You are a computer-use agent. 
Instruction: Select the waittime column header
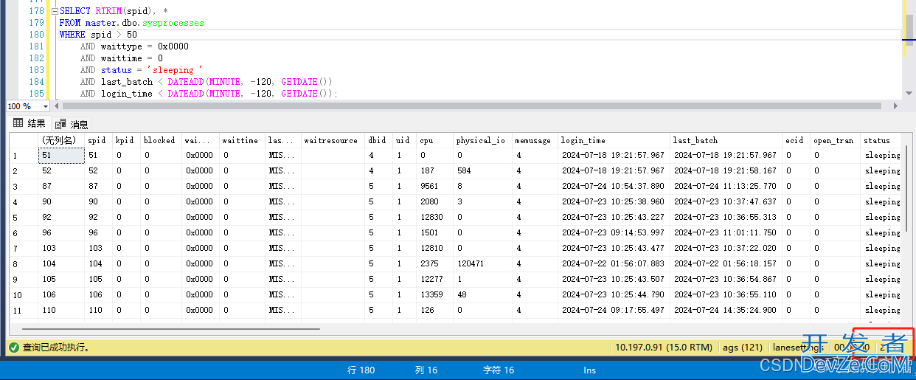pyautogui.click(x=242, y=140)
